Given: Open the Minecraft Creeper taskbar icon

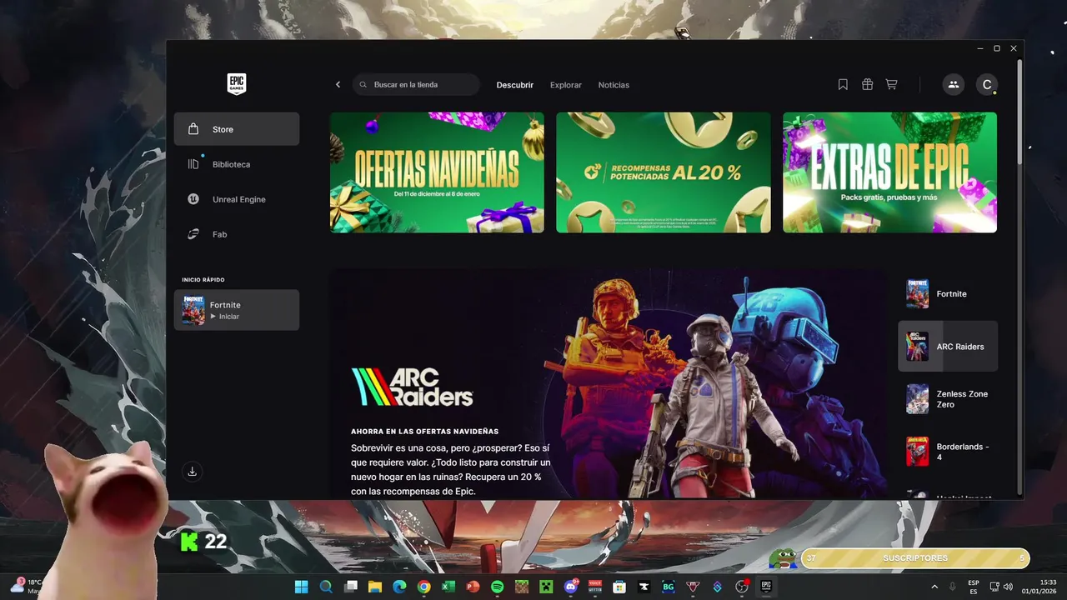Looking at the screenshot, I should tap(546, 587).
